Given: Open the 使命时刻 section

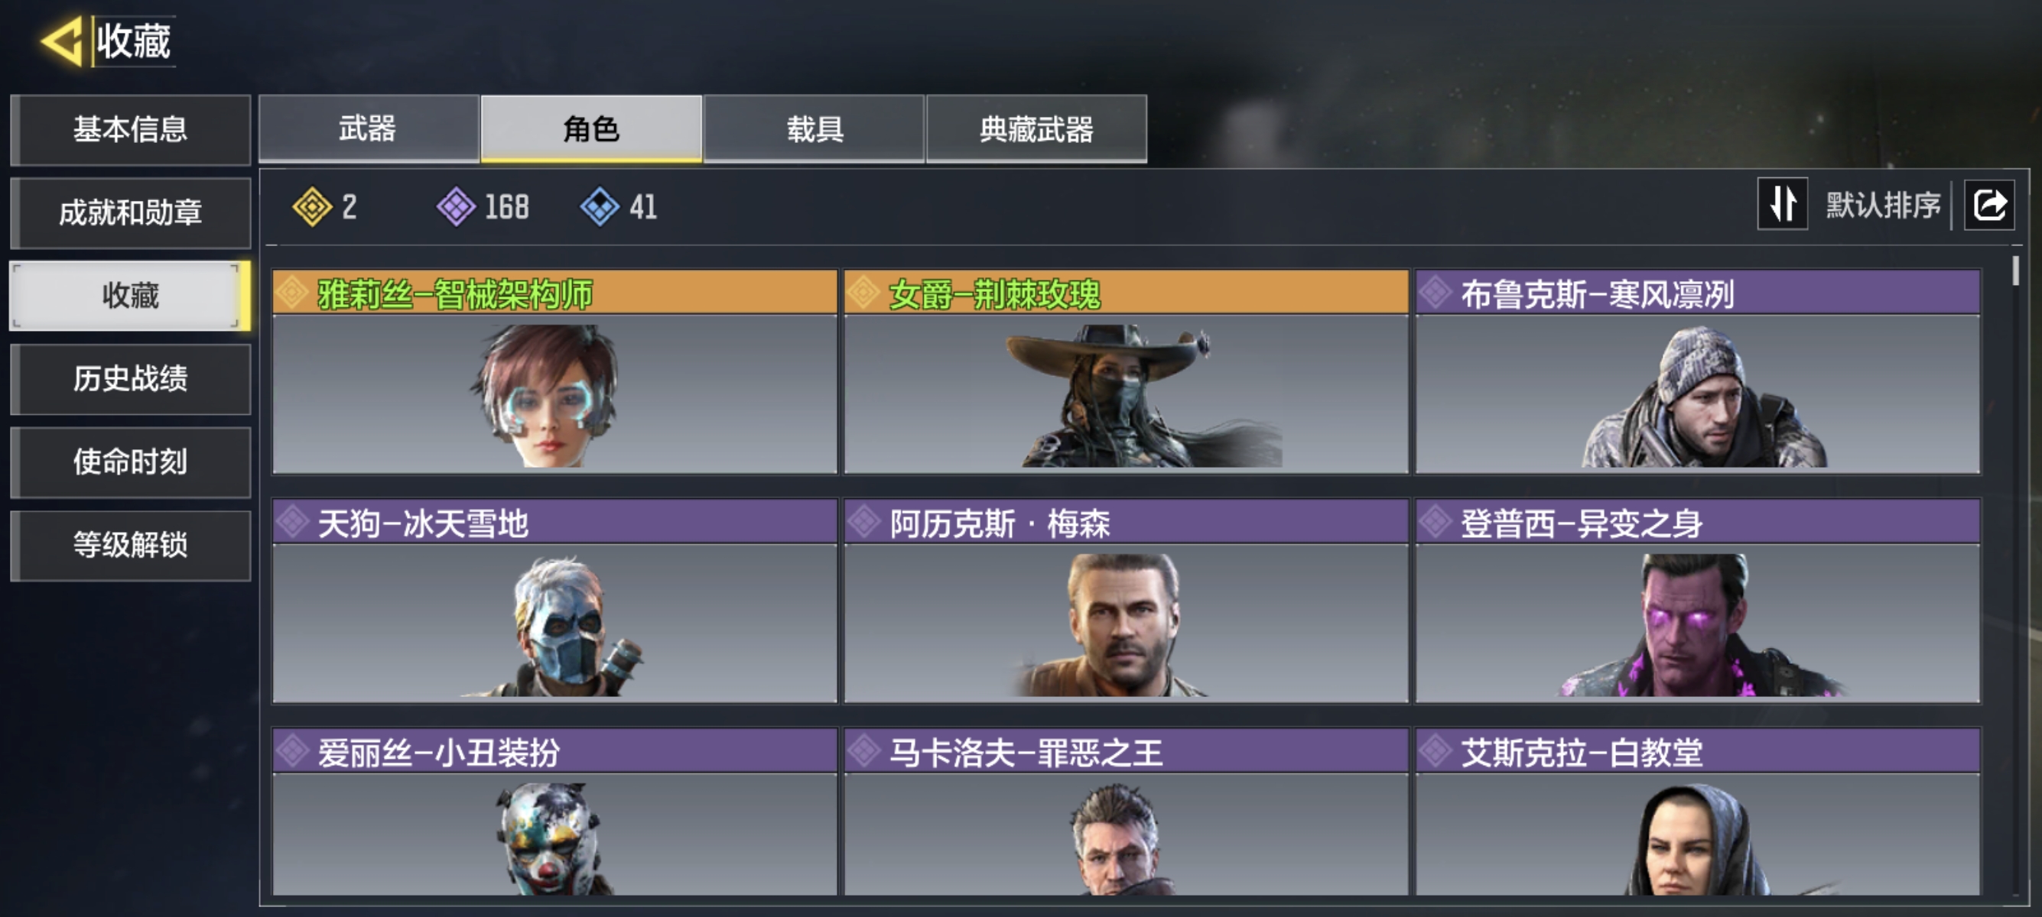Looking at the screenshot, I should point(131,462).
